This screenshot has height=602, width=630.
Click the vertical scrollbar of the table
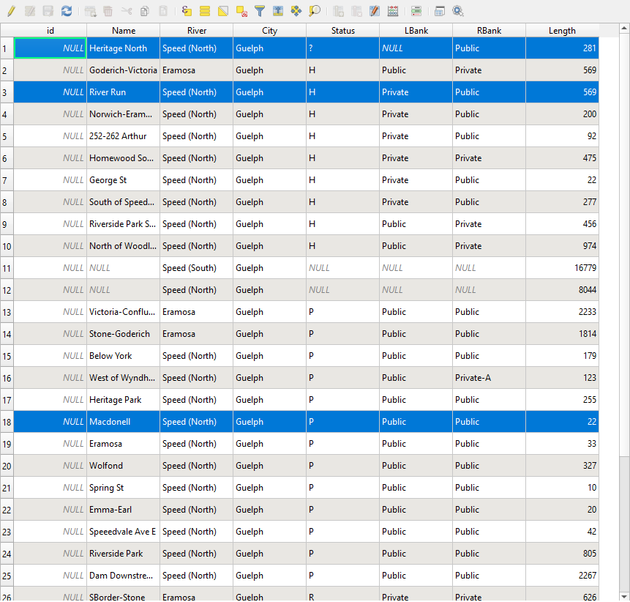tap(623, 293)
